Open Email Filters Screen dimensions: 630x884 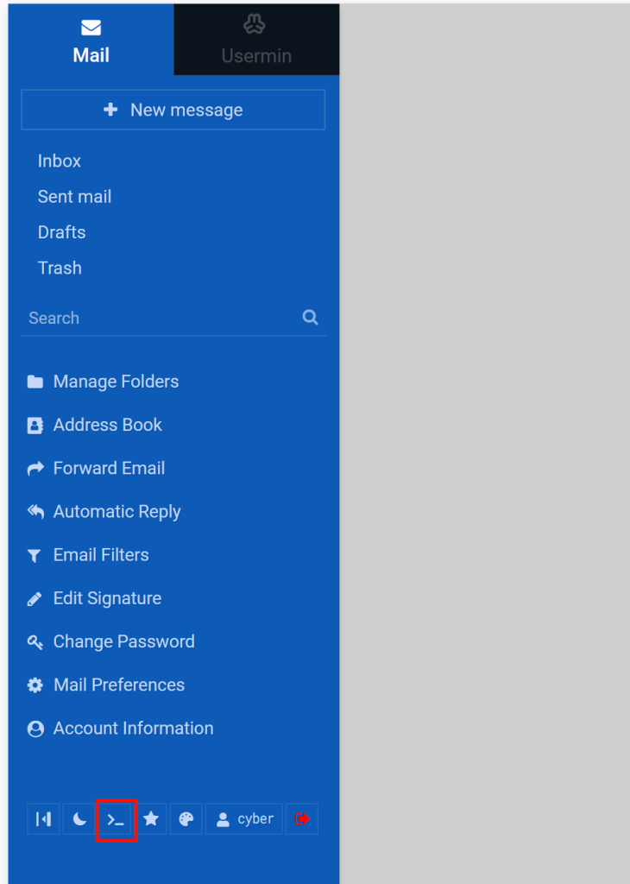[x=101, y=555]
